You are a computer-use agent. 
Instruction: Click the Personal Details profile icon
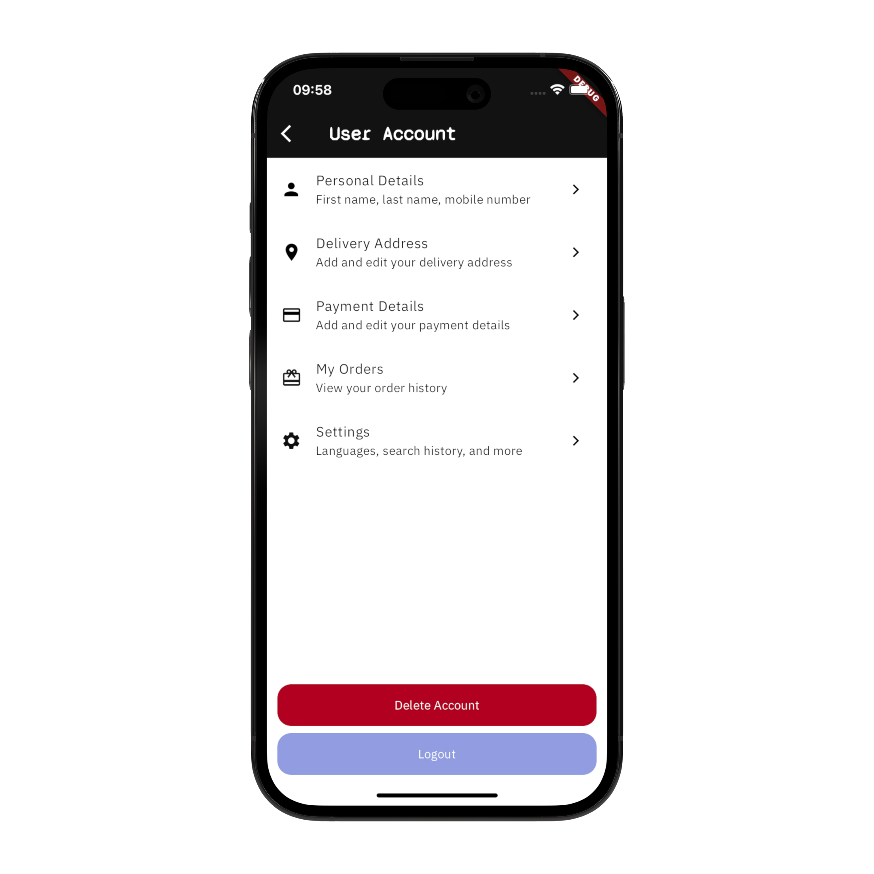pos(291,189)
